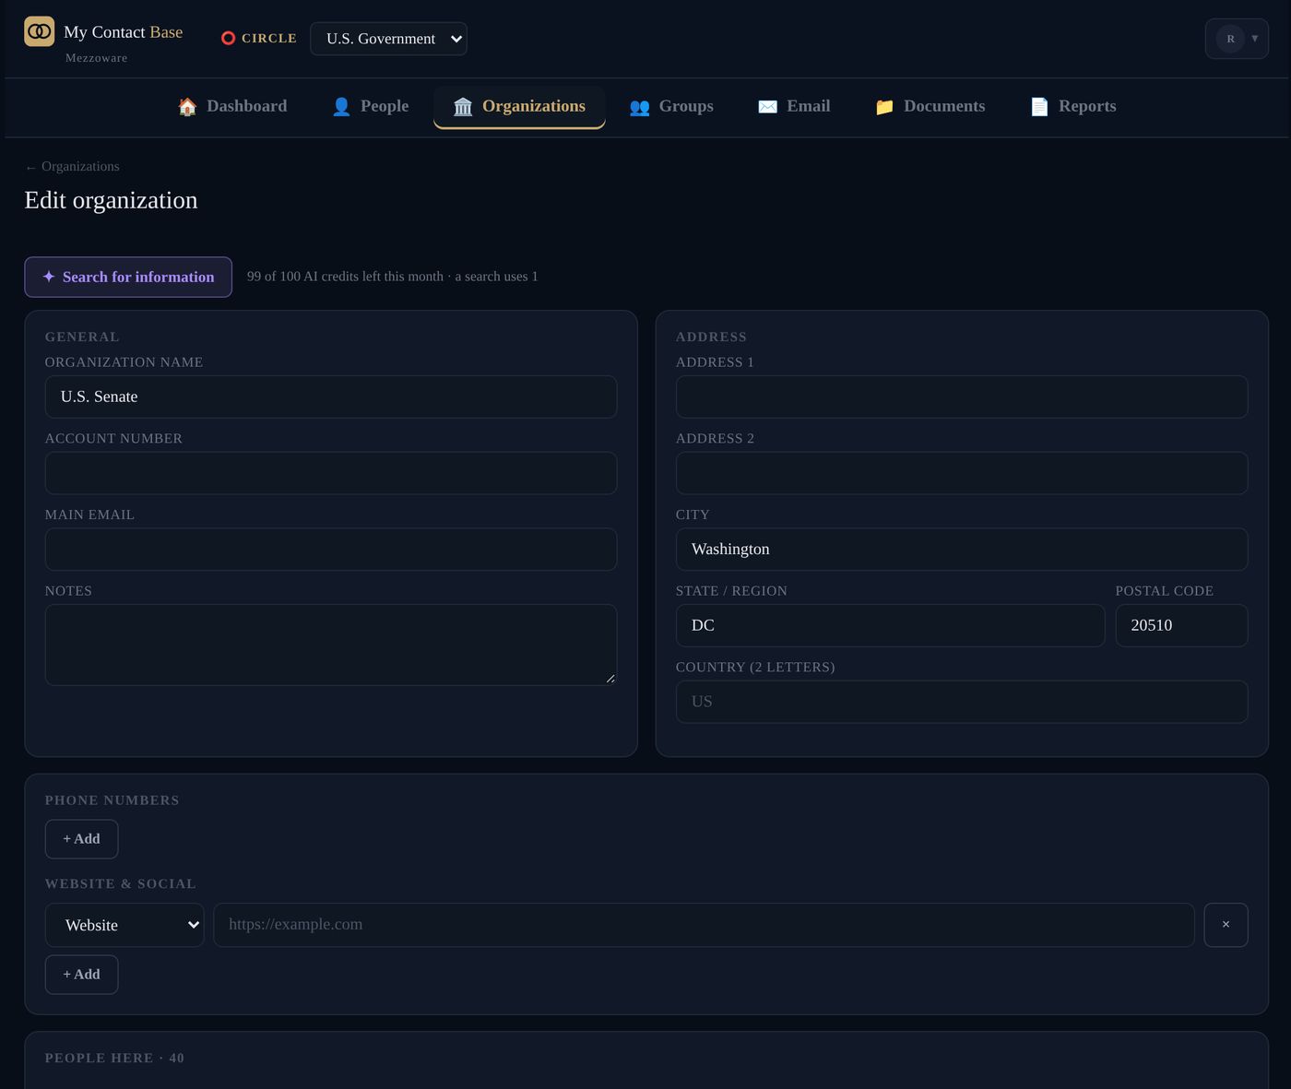
Task: Open the U.S. Government circle dropdown
Action: (x=388, y=39)
